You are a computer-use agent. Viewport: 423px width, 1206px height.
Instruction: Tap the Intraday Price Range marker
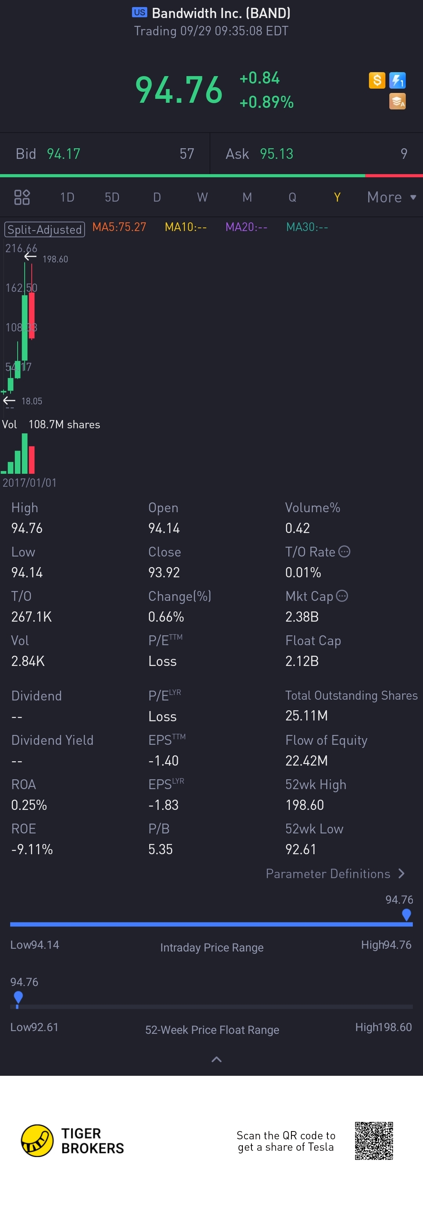[406, 914]
